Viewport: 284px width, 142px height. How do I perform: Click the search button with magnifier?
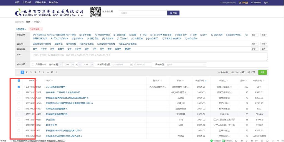(x=173, y=13)
